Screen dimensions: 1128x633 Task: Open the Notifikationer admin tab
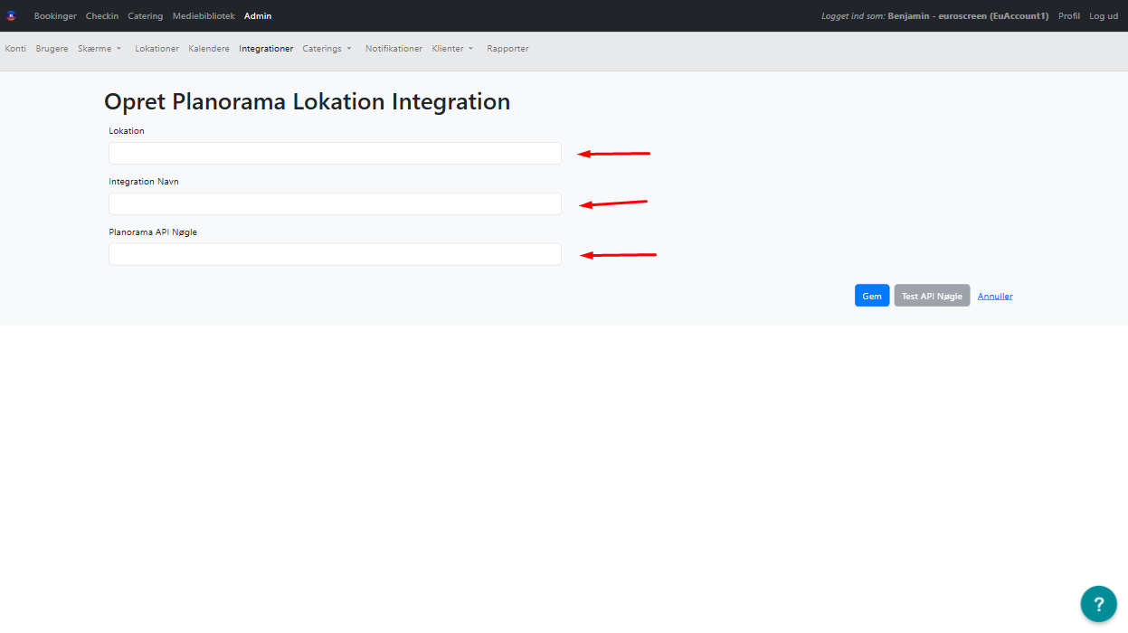coord(393,49)
